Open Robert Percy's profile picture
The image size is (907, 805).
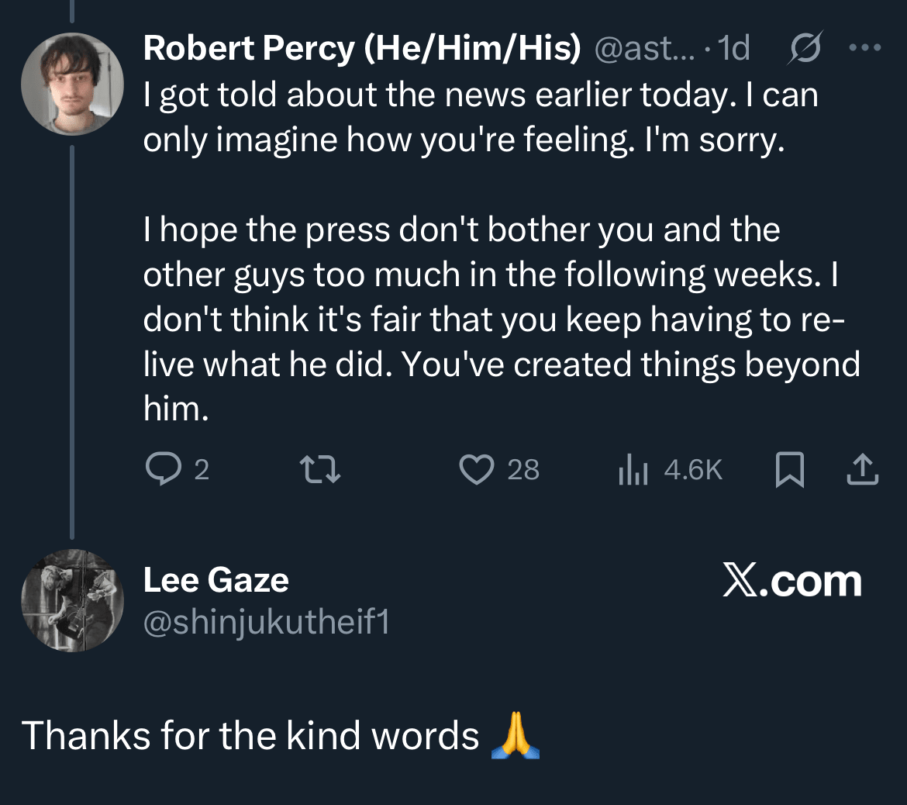click(71, 84)
